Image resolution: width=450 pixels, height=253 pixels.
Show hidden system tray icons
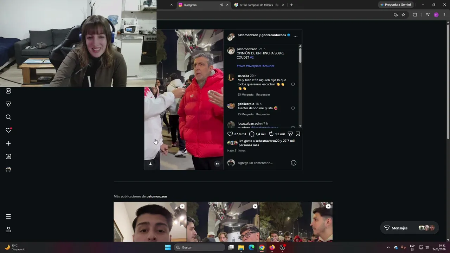coord(388,247)
